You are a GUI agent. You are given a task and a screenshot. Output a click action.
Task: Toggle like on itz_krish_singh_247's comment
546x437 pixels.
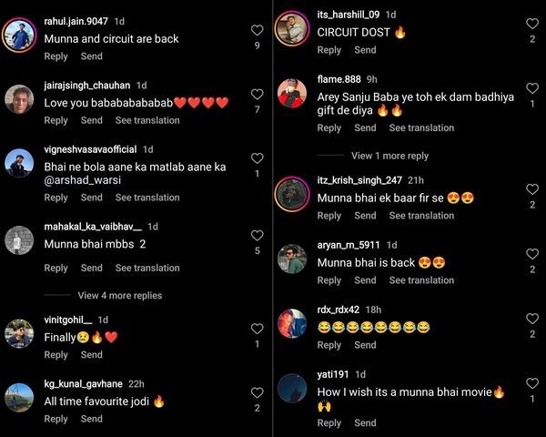click(532, 189)
